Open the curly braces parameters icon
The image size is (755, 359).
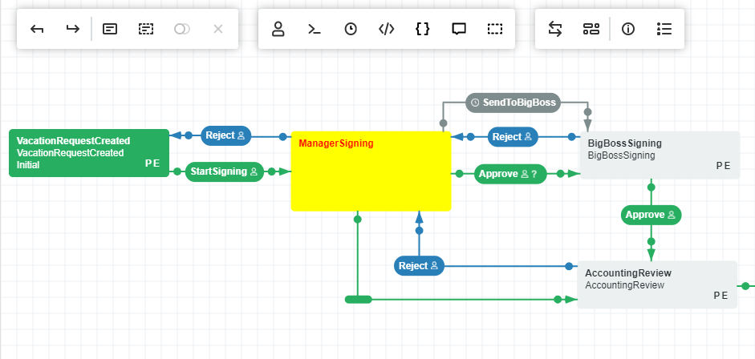tap(422, 30)
